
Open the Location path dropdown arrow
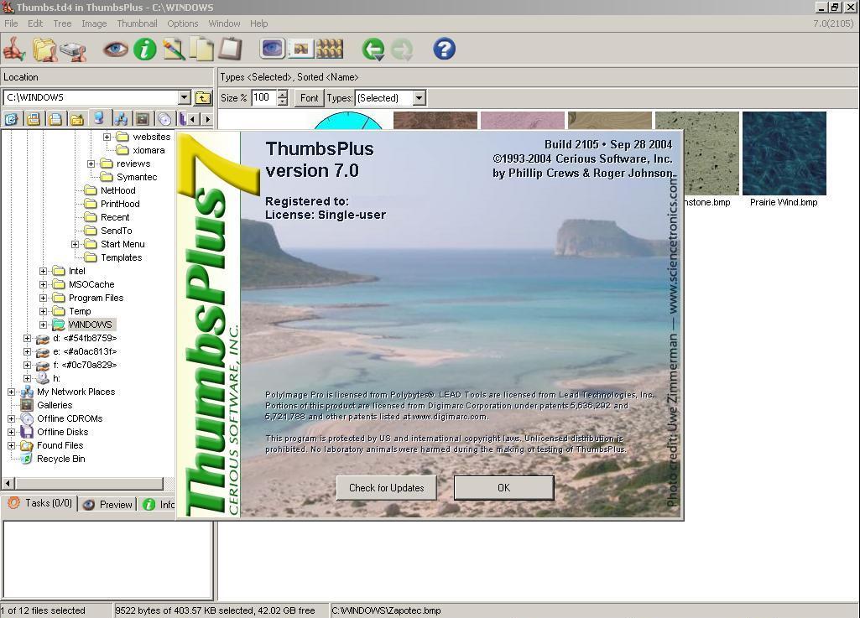[x=185, y=97]
